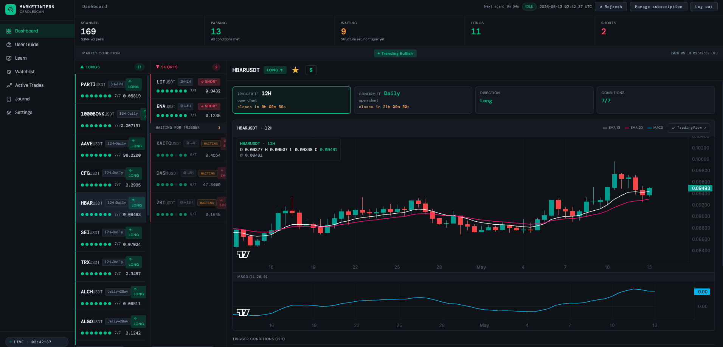
Task: Click the TradingView logo on MACD pane
Action: pos(243,312)
